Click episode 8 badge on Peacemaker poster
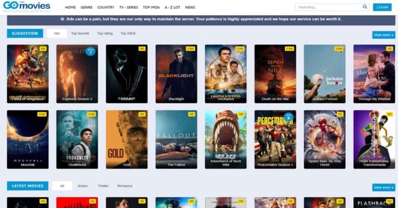The height and width of the screenshot is (208, 398). [x=288, y=117]
